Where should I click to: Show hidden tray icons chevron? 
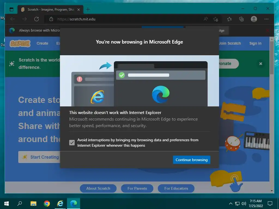click(x=231, y=204)
